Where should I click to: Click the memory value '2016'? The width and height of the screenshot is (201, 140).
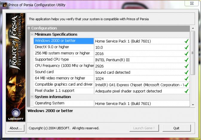(x=99, y=54)
